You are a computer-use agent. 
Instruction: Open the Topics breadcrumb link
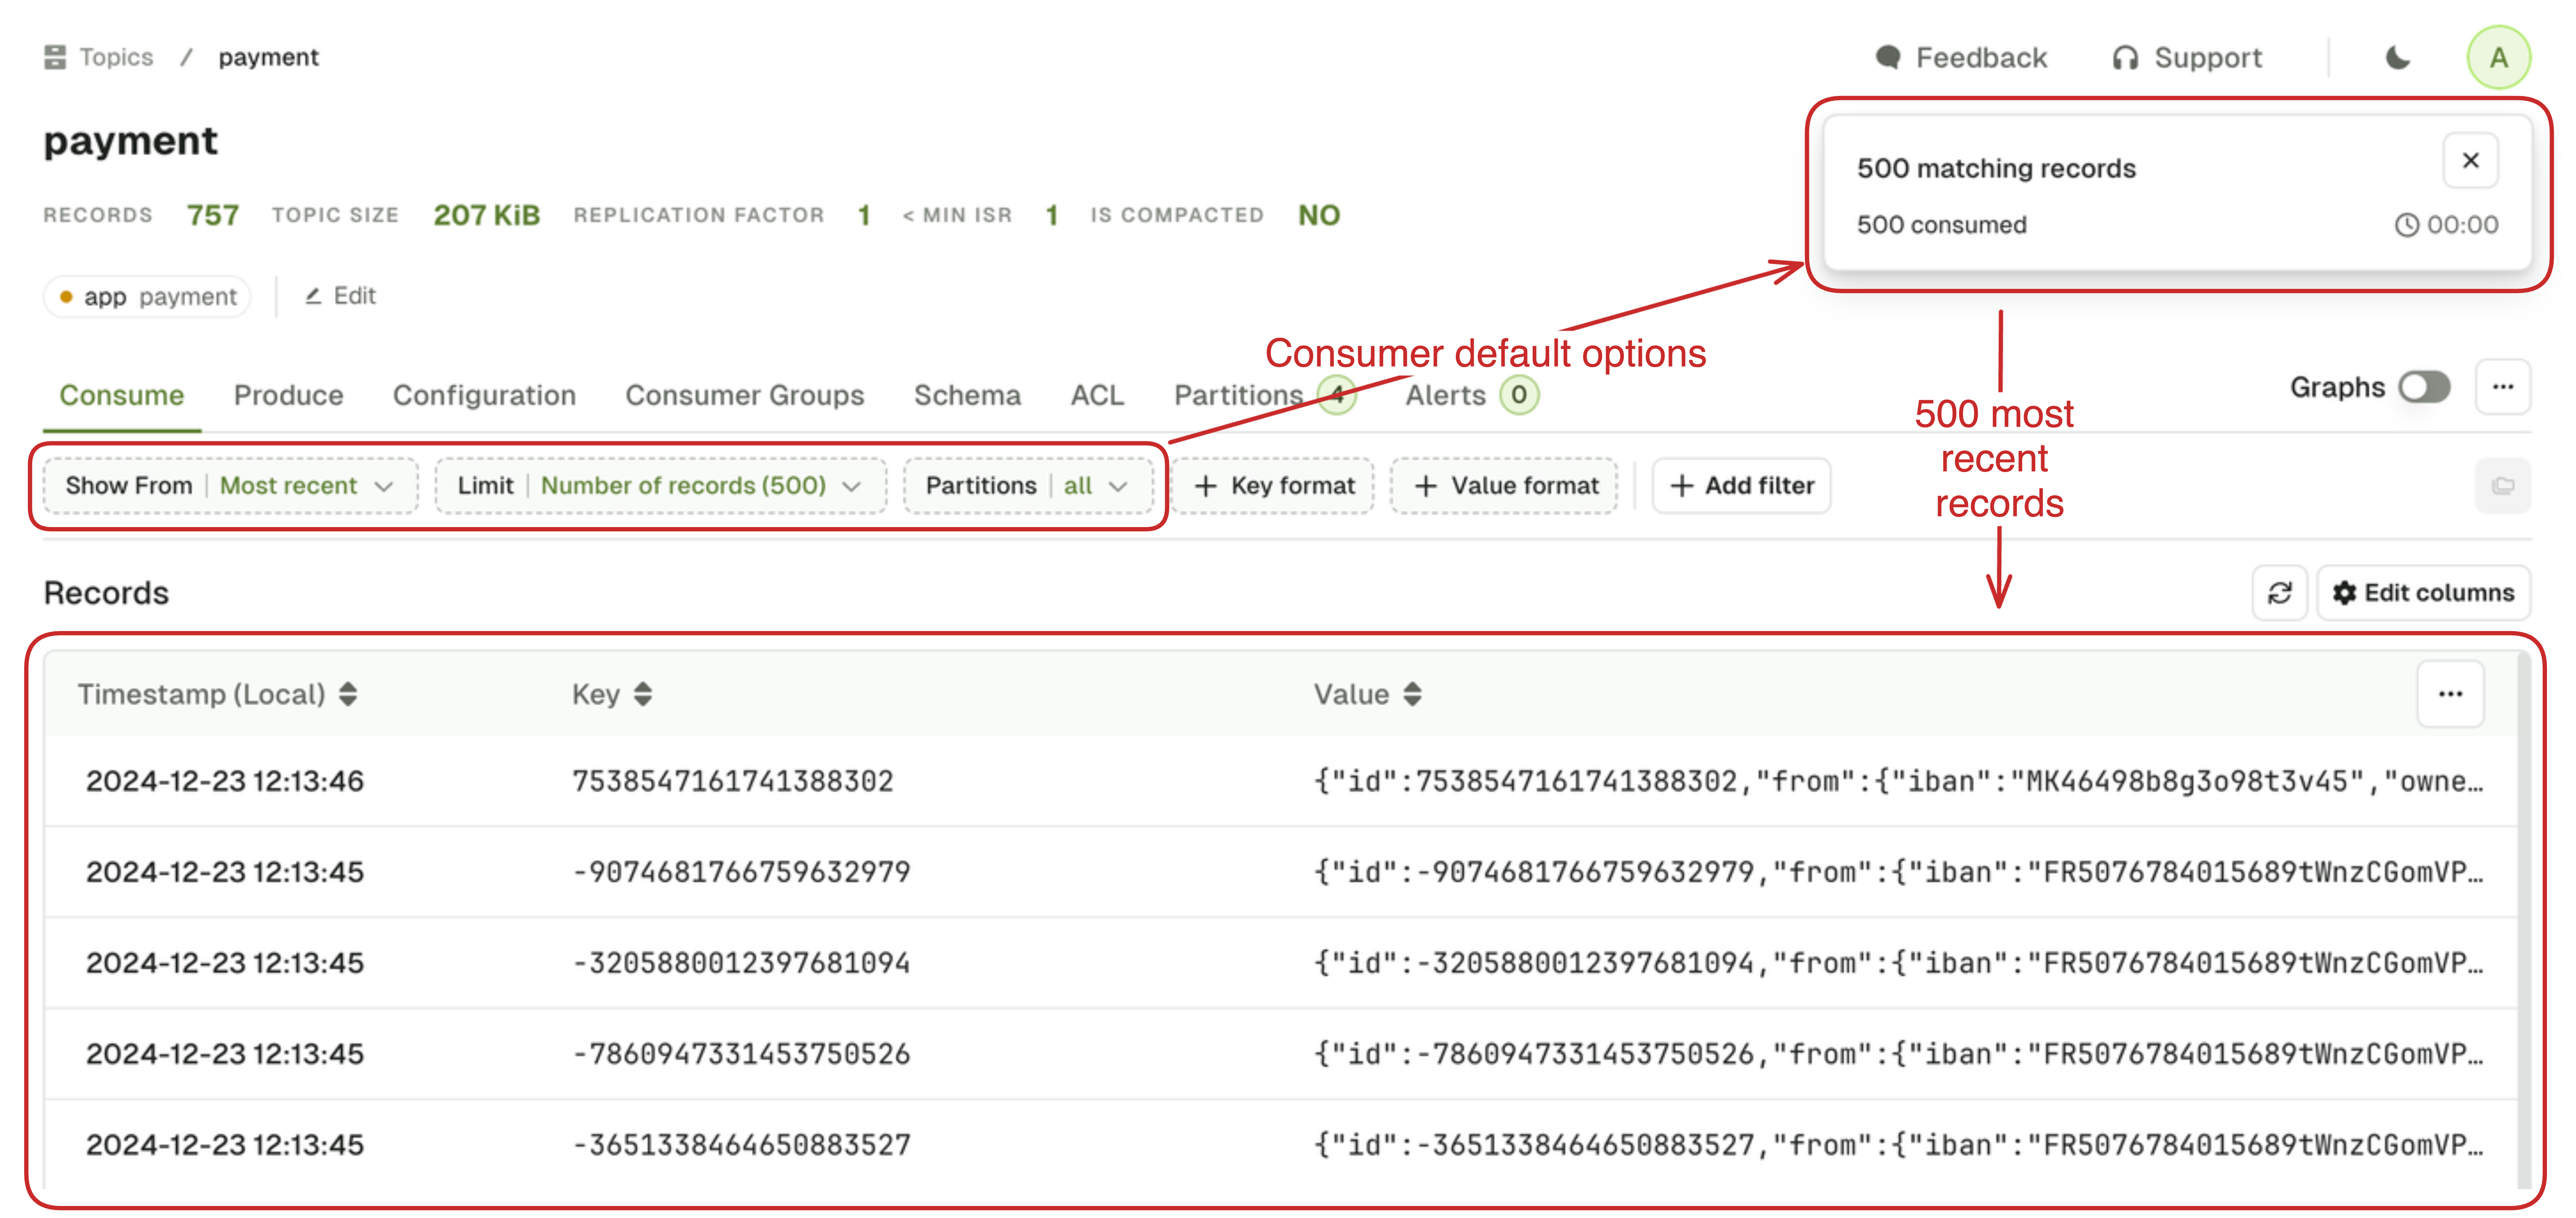[x=116, y=57]
